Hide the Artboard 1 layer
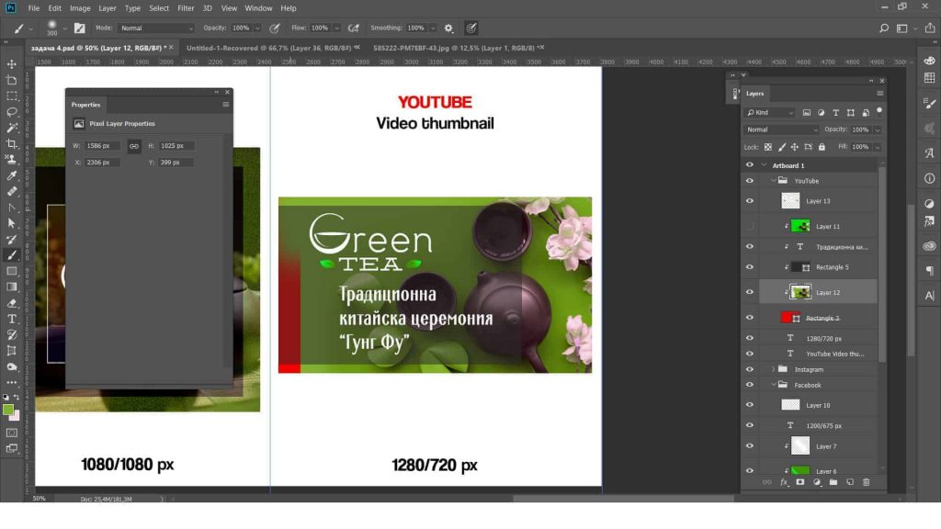Screen dimensions: 941x529 pos(750,165)
